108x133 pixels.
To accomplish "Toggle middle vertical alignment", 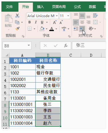I will tap(82, 16).
